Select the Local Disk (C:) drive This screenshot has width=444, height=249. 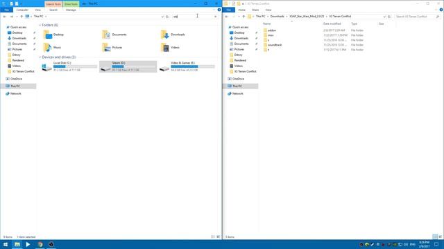point(69,66)
